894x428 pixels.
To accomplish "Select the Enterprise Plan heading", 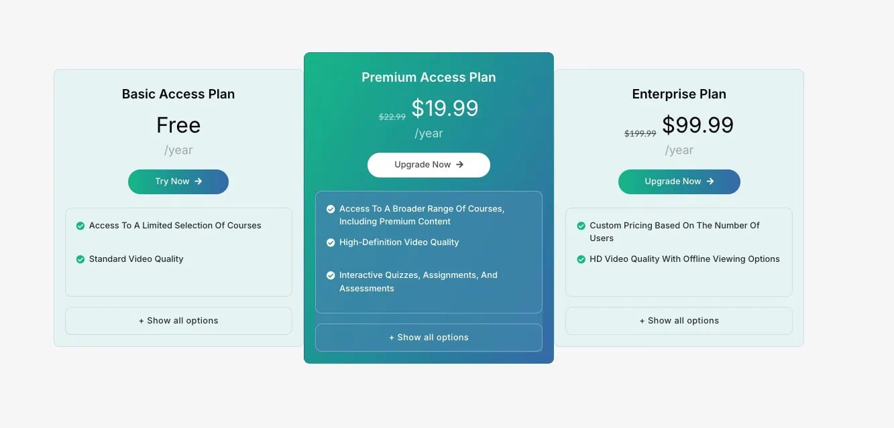I will [679, 94].
